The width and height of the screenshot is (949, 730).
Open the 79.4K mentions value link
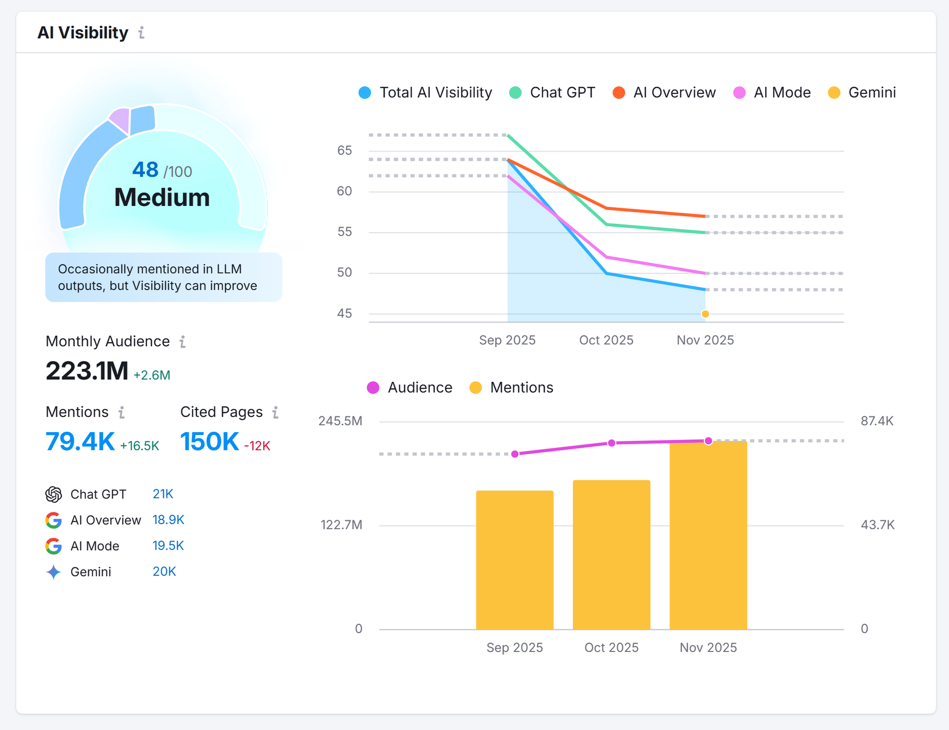(x=80, y=442)
